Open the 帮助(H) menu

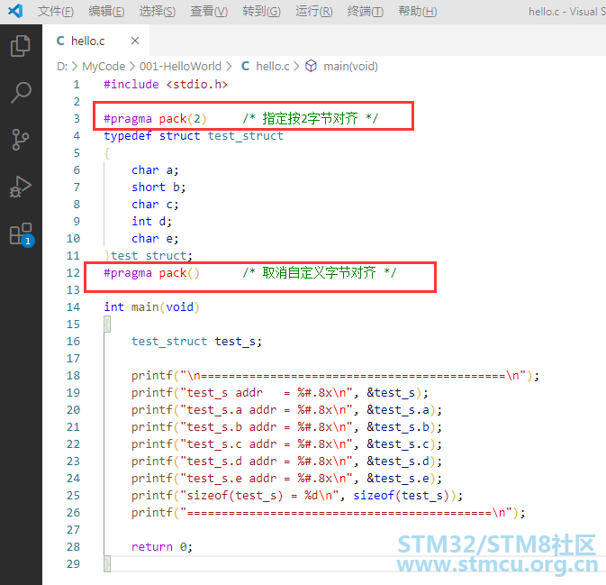pos(418,12)
